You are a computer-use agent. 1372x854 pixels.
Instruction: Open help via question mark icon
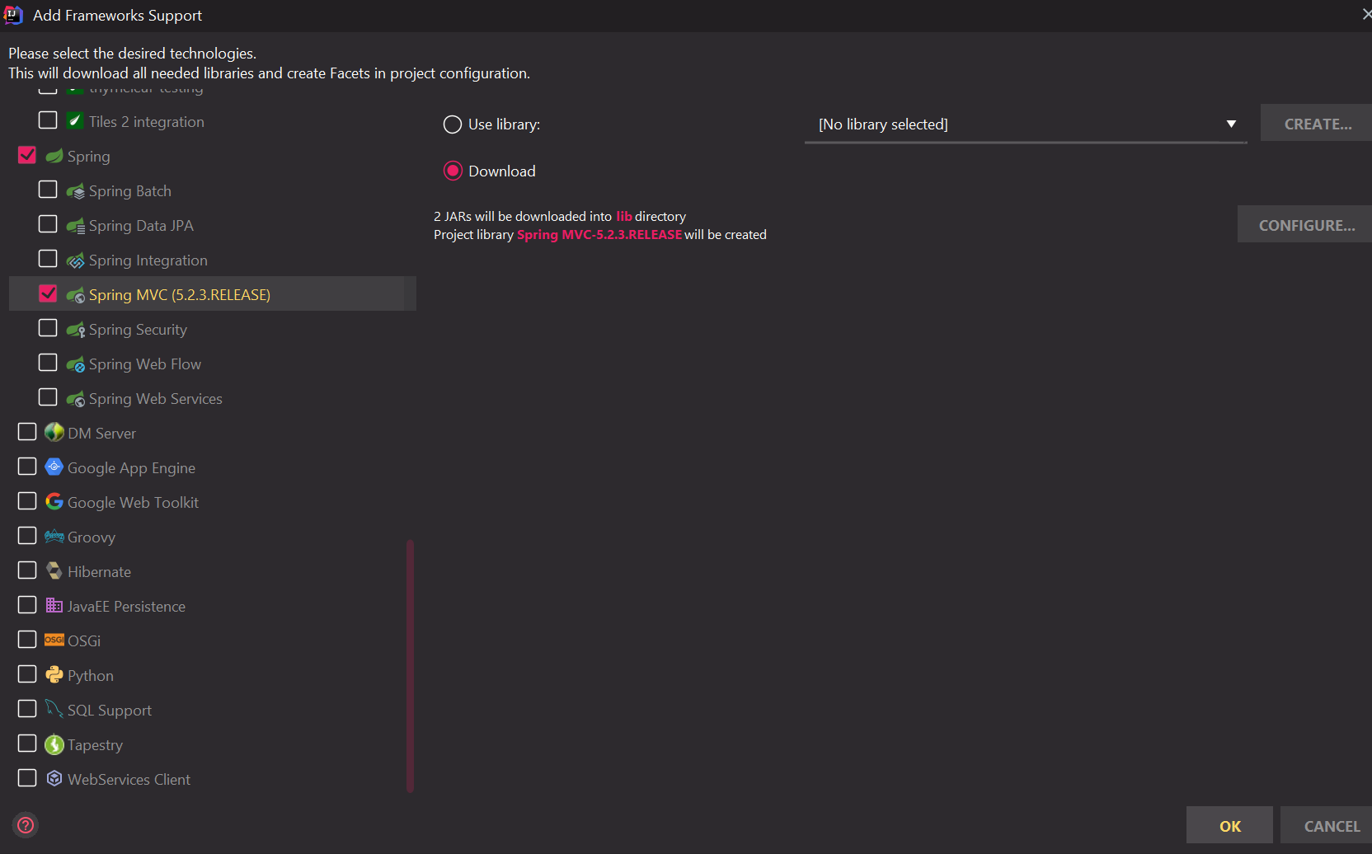(x=26, y=825)
